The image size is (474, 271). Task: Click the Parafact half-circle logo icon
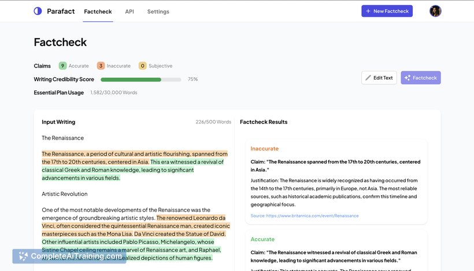(x=38, y=11)
